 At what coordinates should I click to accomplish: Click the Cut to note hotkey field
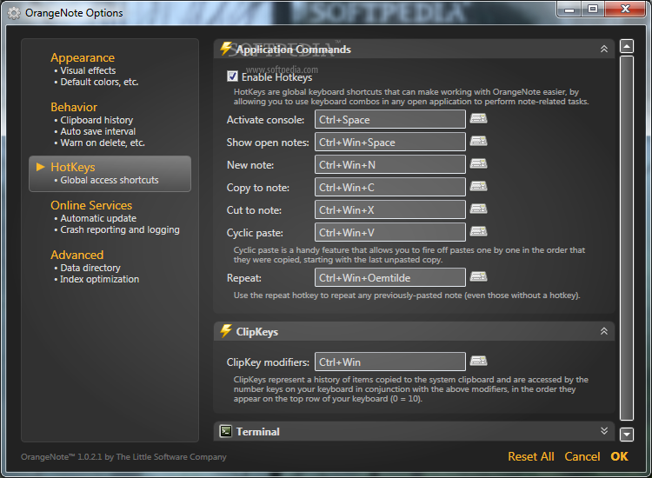[390, 209]
